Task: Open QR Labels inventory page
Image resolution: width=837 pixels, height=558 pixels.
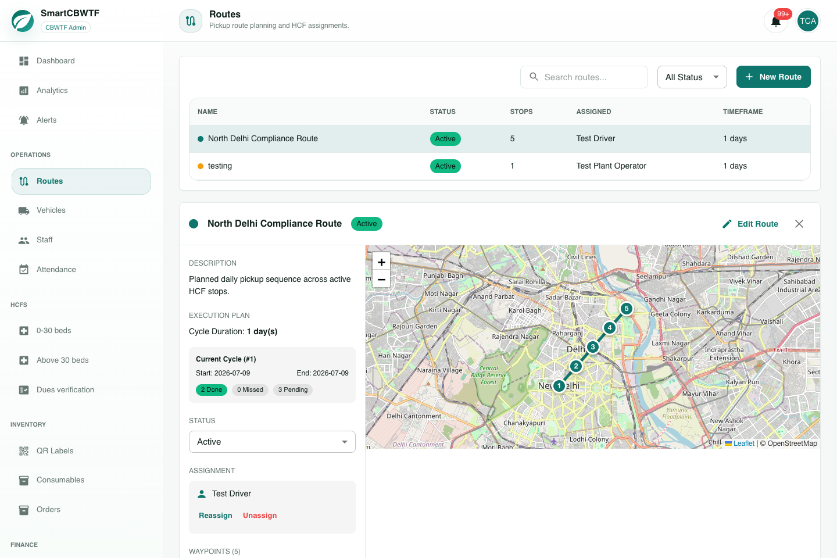Action: click(81, 451)
